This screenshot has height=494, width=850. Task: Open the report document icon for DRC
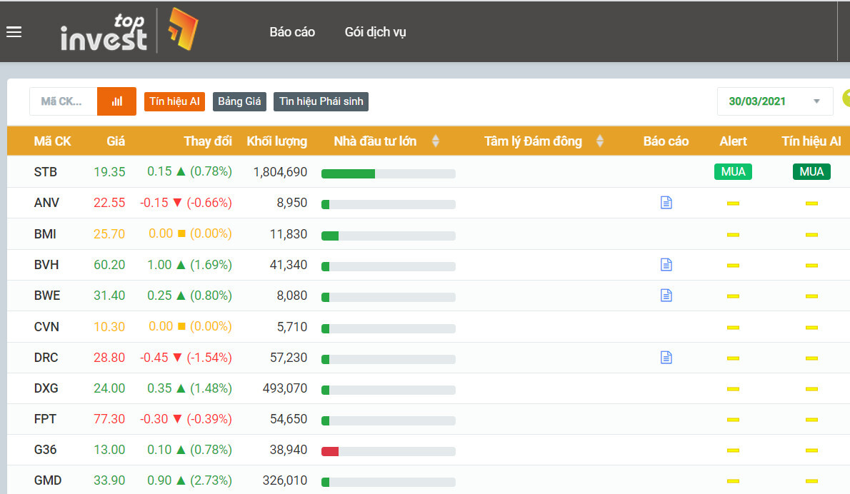(x=666, y=358)
